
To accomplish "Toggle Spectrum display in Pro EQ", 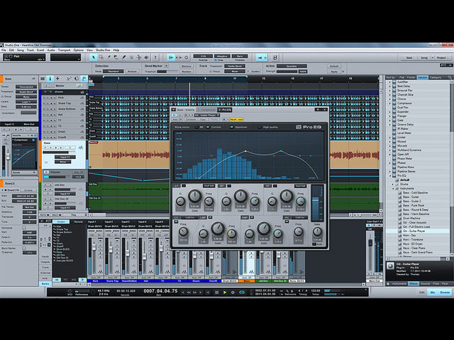I will 232,127.
